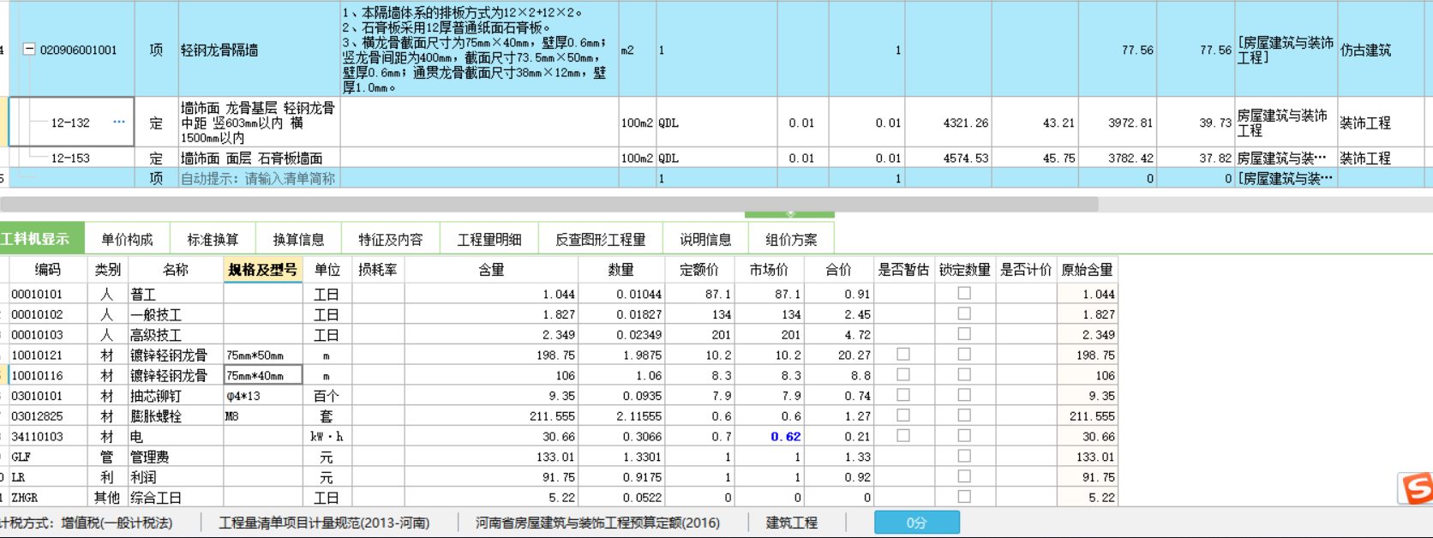Click the 自动提示：请输入清单简称 placeholder cell
The height and width of the screenshot is (538, 1433).
point(258,178)
